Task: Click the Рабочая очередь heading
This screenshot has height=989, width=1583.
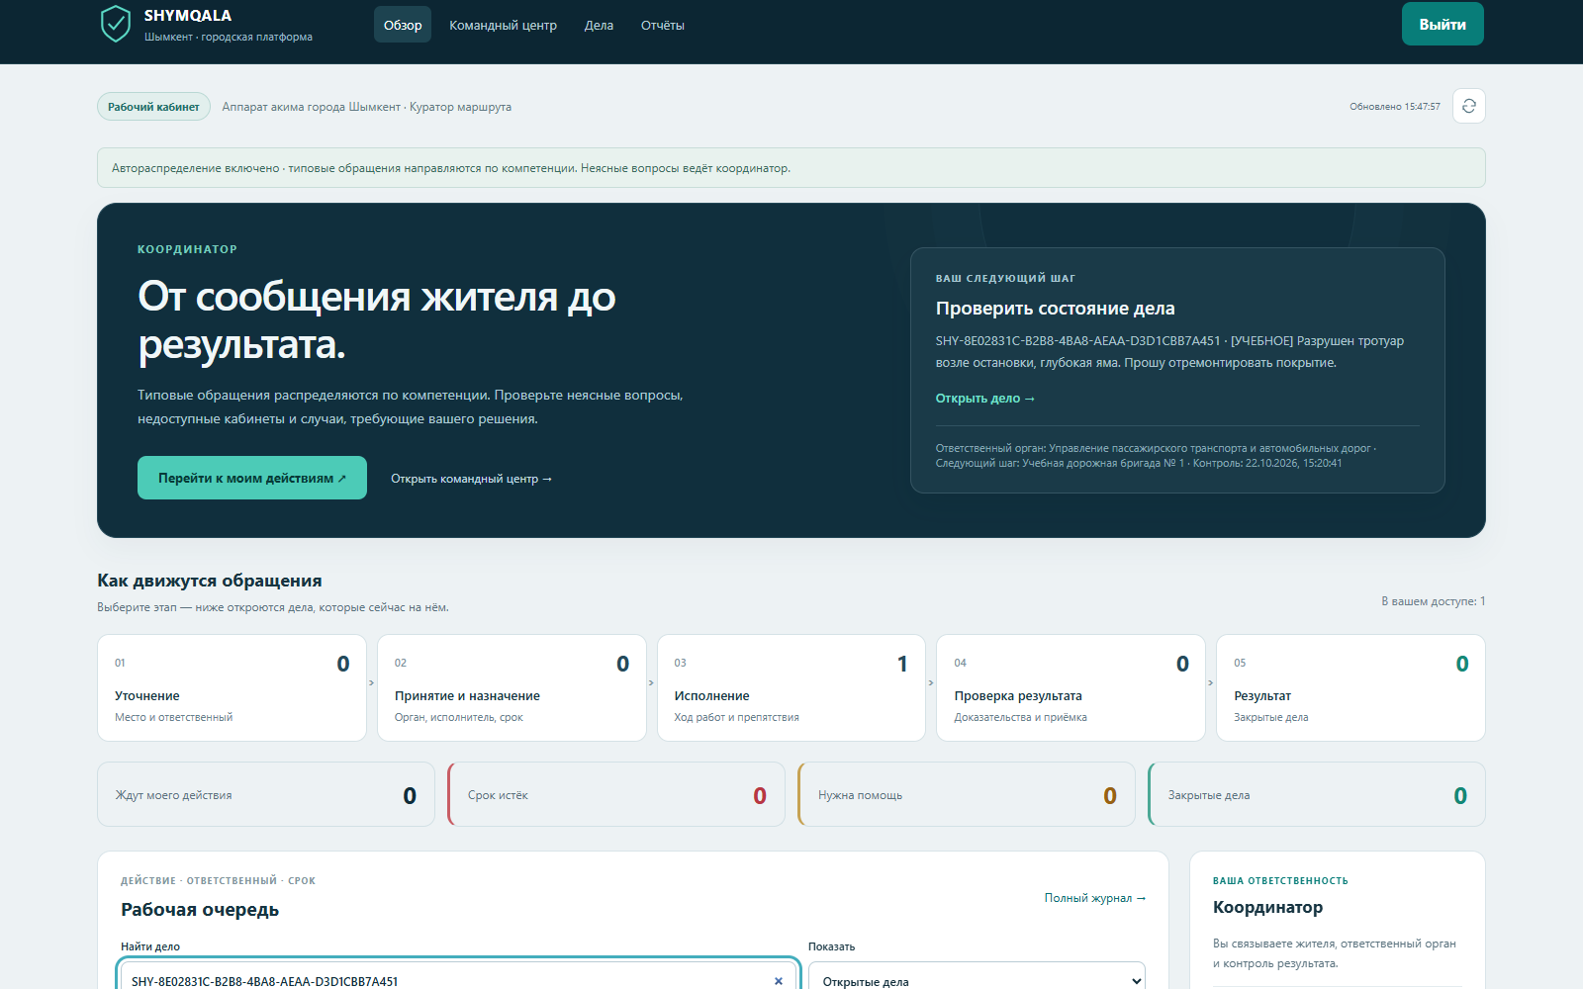Action: click(x=200, y=910)
